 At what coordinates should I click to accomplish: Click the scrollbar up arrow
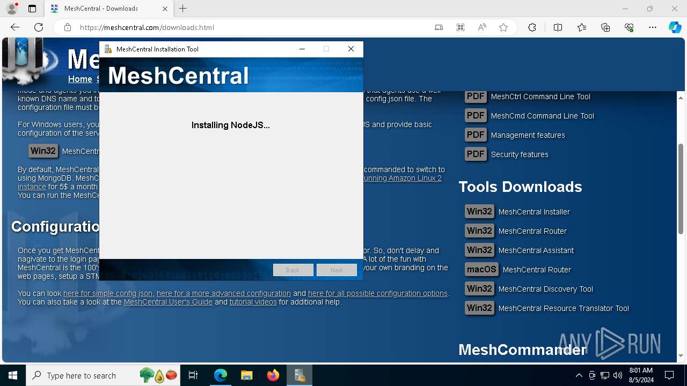pos(681,98)
